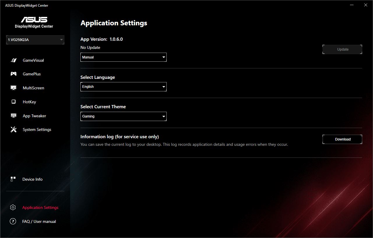Click the "Application Settings" page title

[x=114, y=23]
